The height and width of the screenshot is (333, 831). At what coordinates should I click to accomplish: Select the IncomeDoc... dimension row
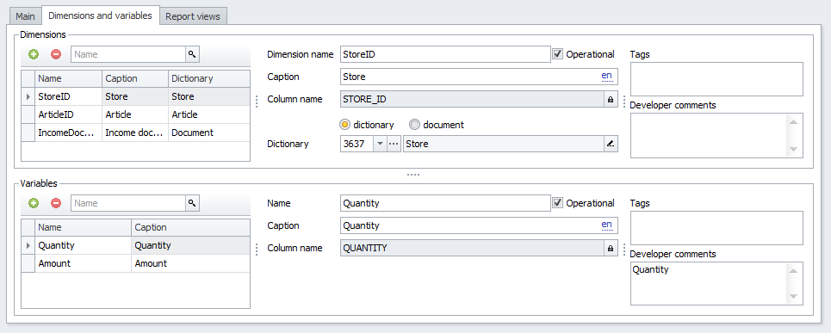coord(136,133)
